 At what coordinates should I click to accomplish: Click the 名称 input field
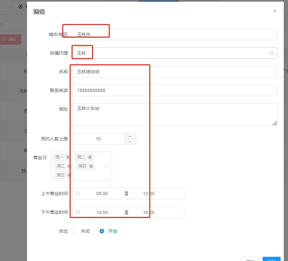point(174,72)
